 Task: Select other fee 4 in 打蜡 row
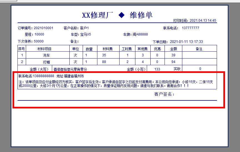click(143, 62)
